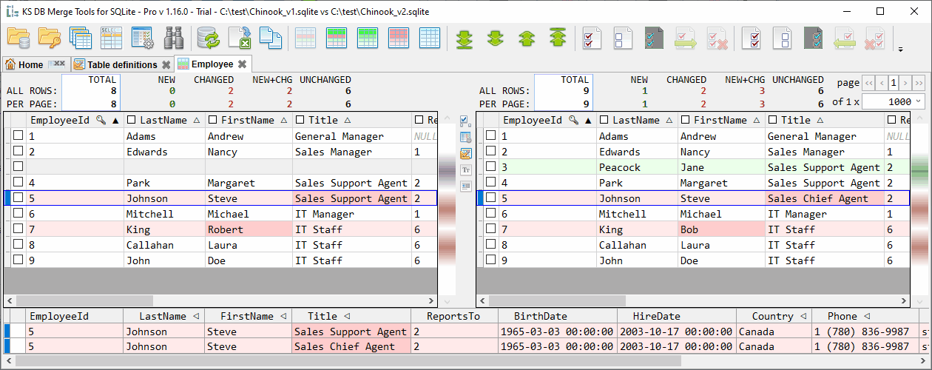
Task: Click sort triangle on left LastName column
Action: click(196, 120)
